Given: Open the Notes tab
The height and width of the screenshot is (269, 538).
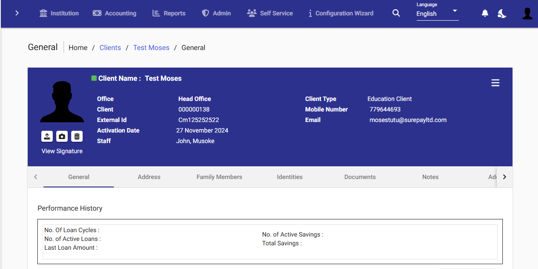Looking at the screenshot, I should coord(430,177).
